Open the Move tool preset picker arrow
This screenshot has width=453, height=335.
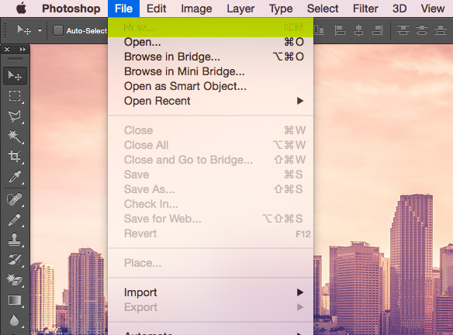tap(40, 30)
